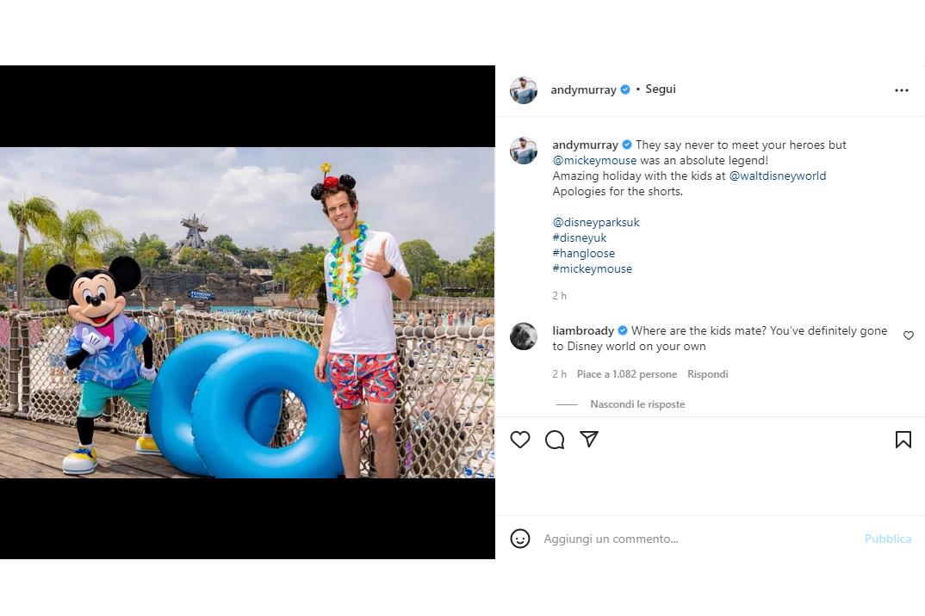
Task: Open liambroady's profile avatar
Action: [524, 336]
